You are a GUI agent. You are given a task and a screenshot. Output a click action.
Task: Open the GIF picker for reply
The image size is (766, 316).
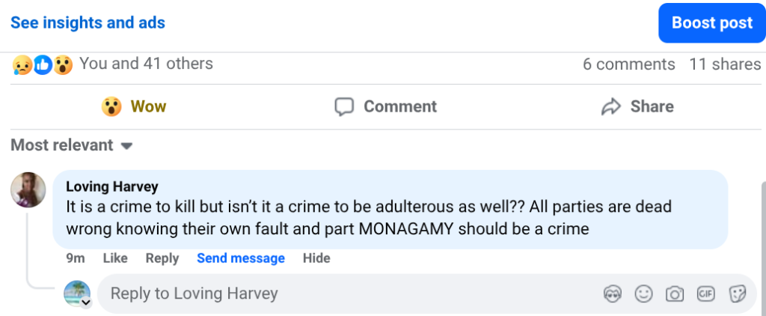coord(705,294)
